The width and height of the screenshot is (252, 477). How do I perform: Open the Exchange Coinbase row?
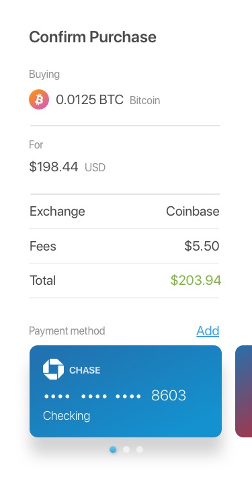point(124,212)
